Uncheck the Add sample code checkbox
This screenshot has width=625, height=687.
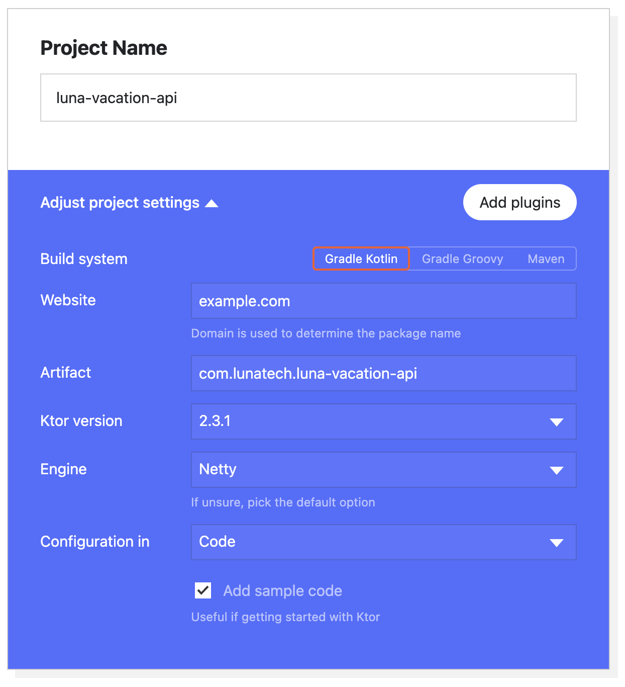[203, 590]
